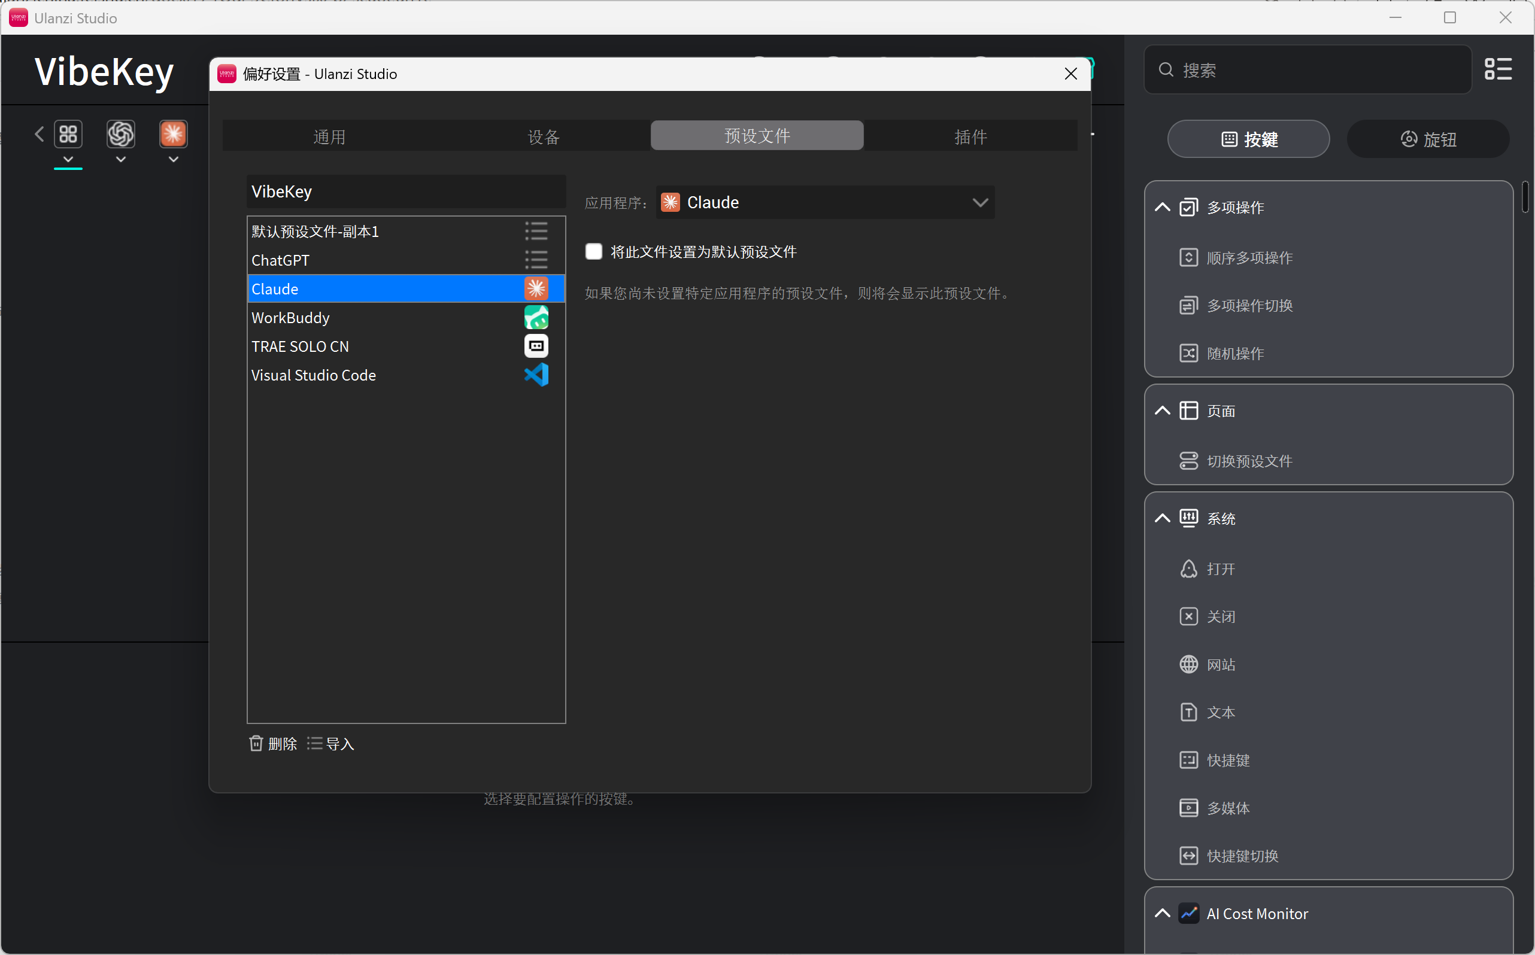This screenshot has height=955, width=1535.
Task: Click the back arrow beside profile icons
Action: point(39,134)
